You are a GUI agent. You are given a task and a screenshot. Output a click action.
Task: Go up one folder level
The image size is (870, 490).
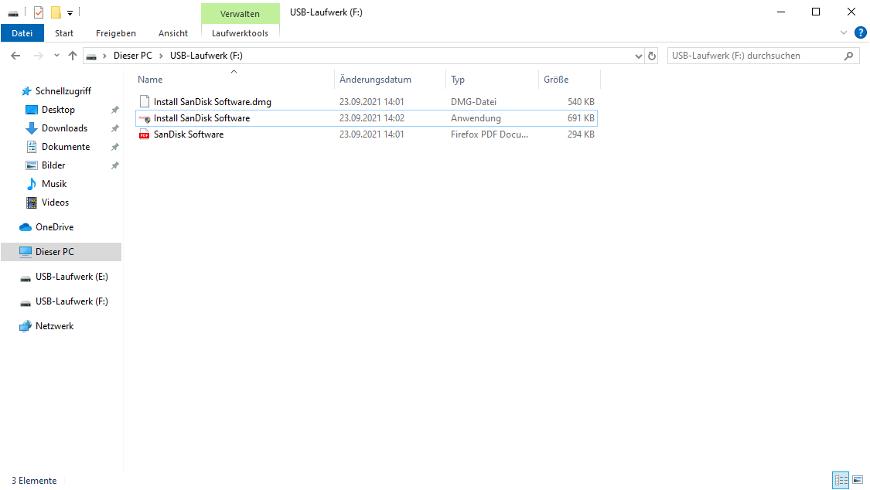[72, 56]
